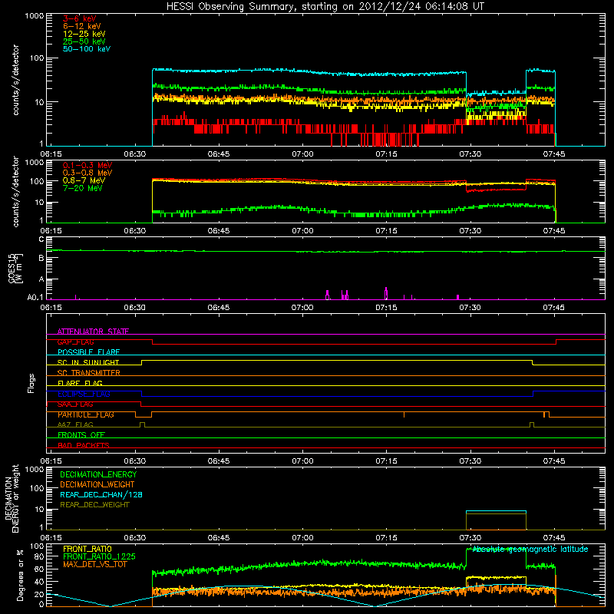614x614 pixels.
Task: Click the 7-20 MeV legend label
Action: point(83,188)
